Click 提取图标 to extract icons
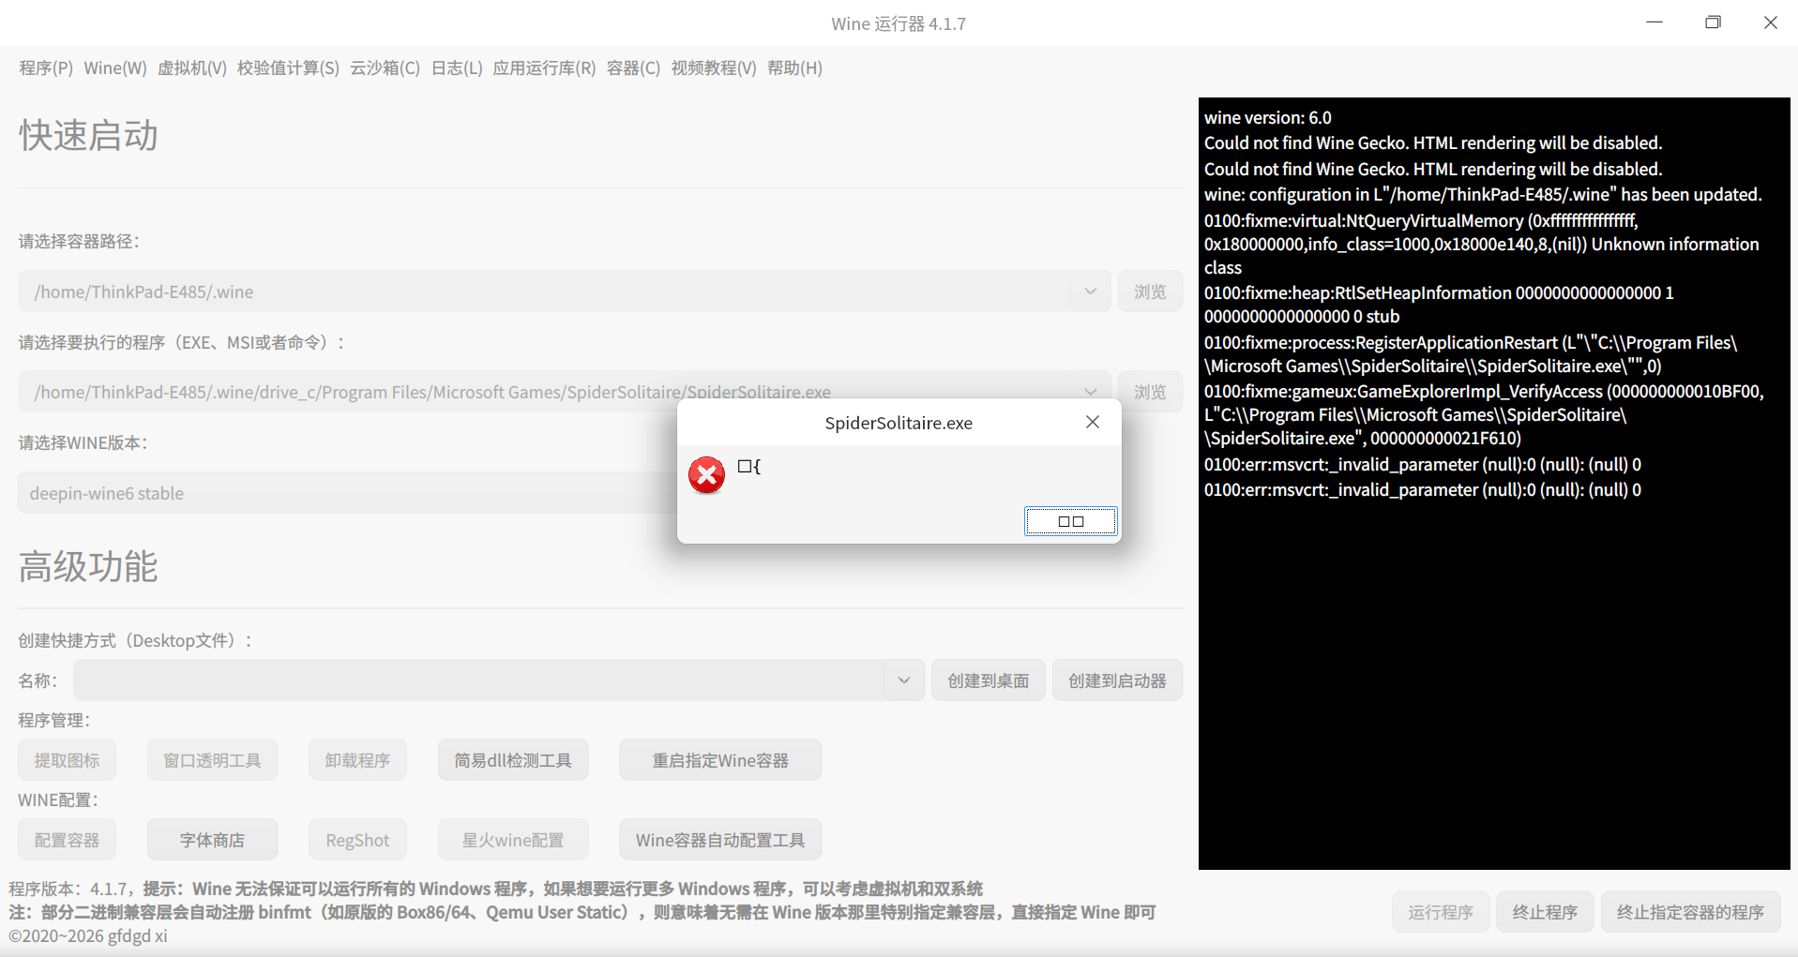Image resolution: width=1798 pixels, height=957 pixels. coord(67,759)
